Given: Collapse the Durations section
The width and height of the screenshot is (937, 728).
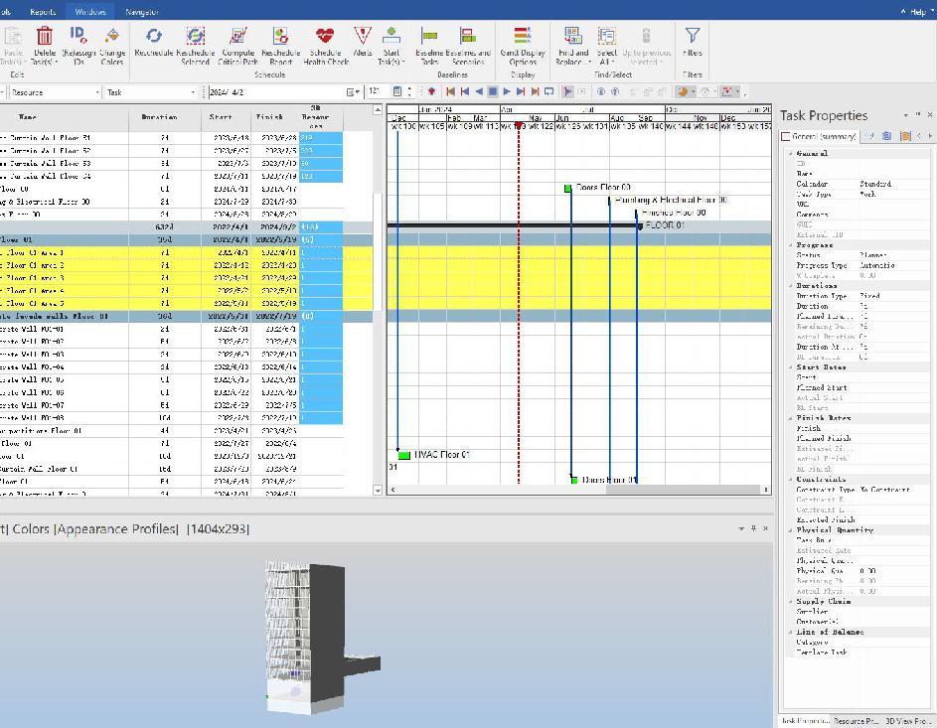Looking at the screenshot, I should pos(791,286).
